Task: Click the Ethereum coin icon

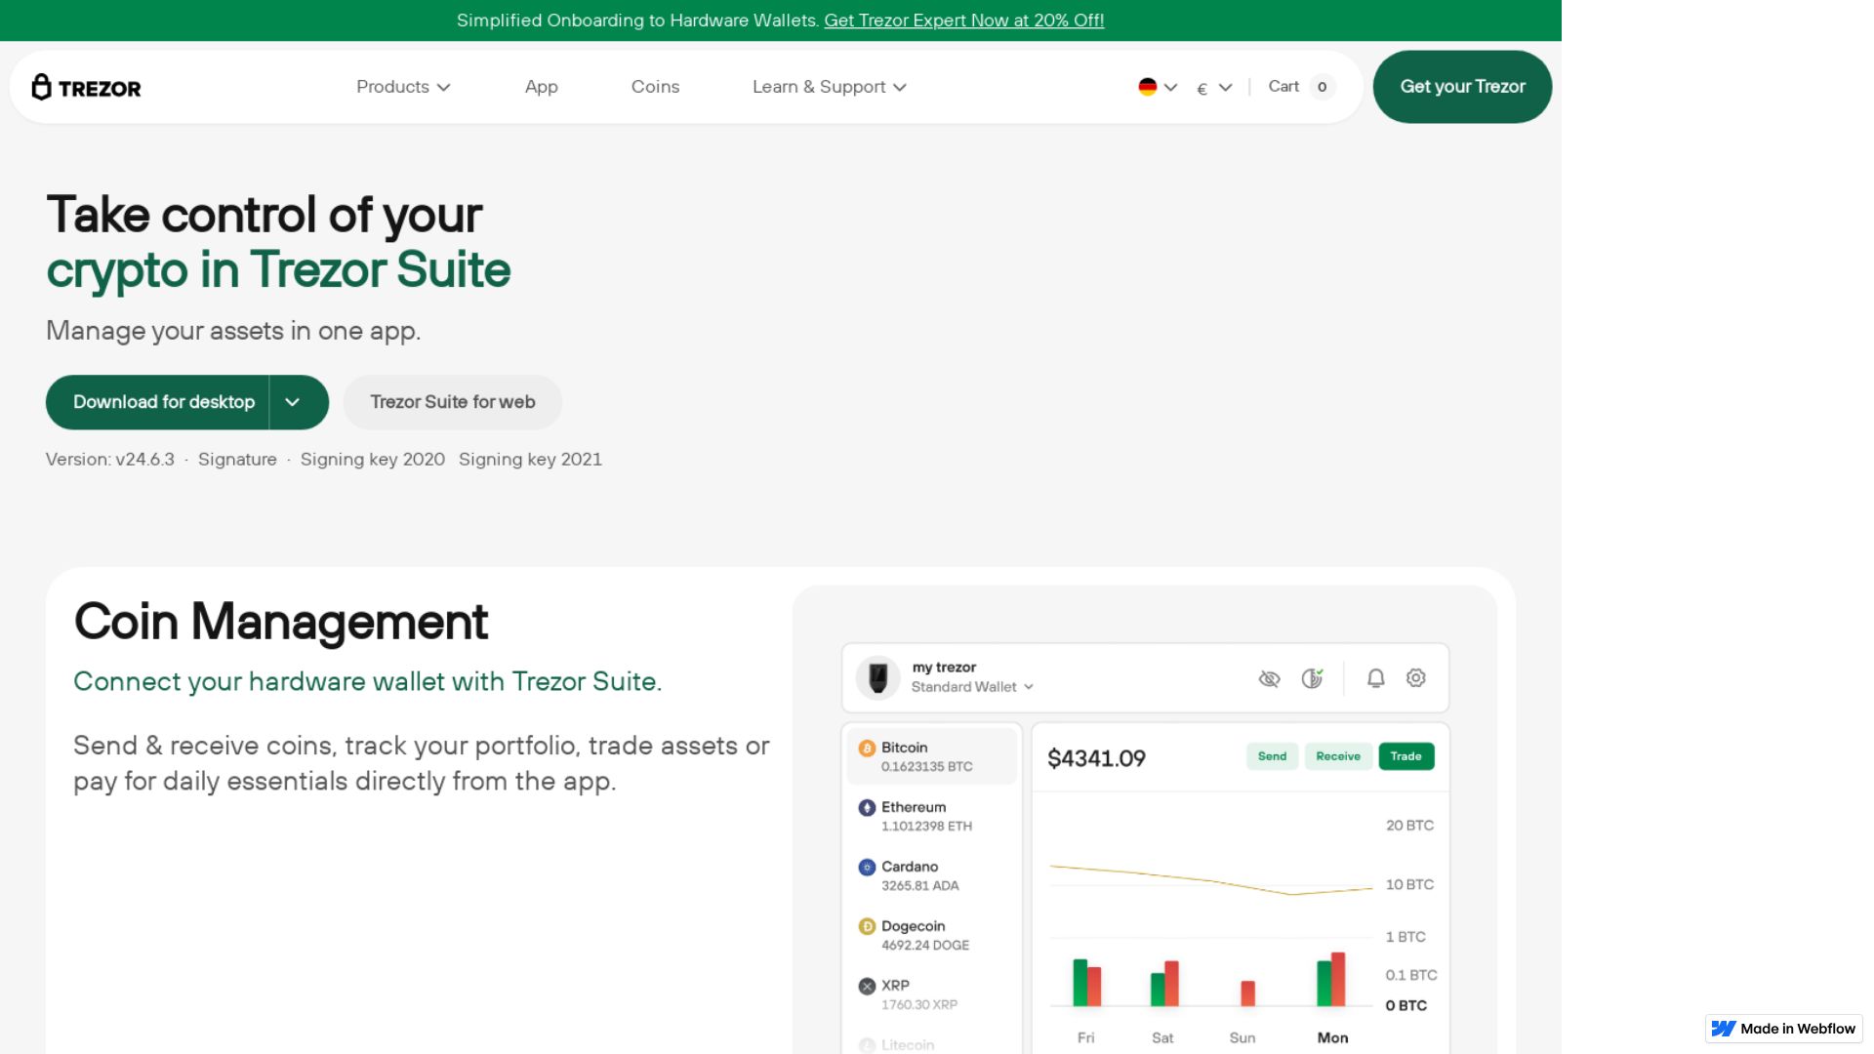Action: 867,808
